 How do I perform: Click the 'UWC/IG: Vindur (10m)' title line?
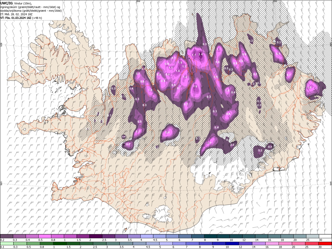(16, 3)
